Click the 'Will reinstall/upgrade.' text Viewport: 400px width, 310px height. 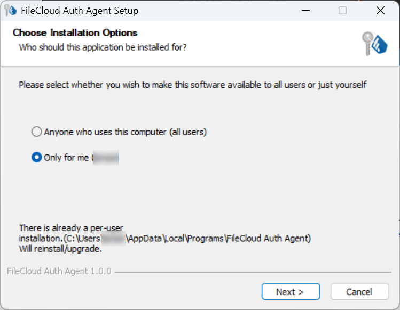click(x=60, y=248)
